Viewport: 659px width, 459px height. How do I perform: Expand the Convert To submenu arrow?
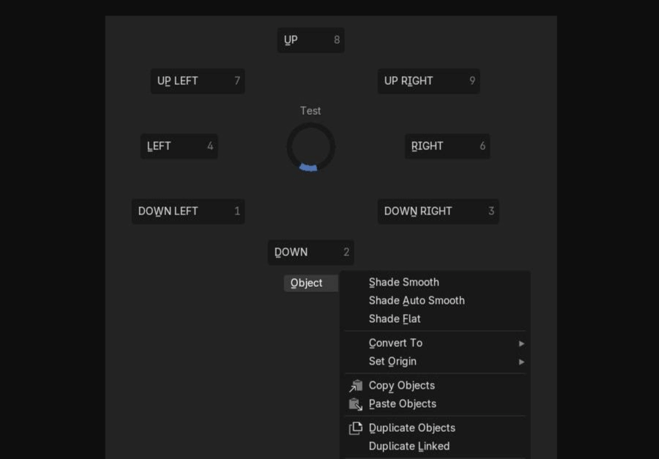pos(521,343)
